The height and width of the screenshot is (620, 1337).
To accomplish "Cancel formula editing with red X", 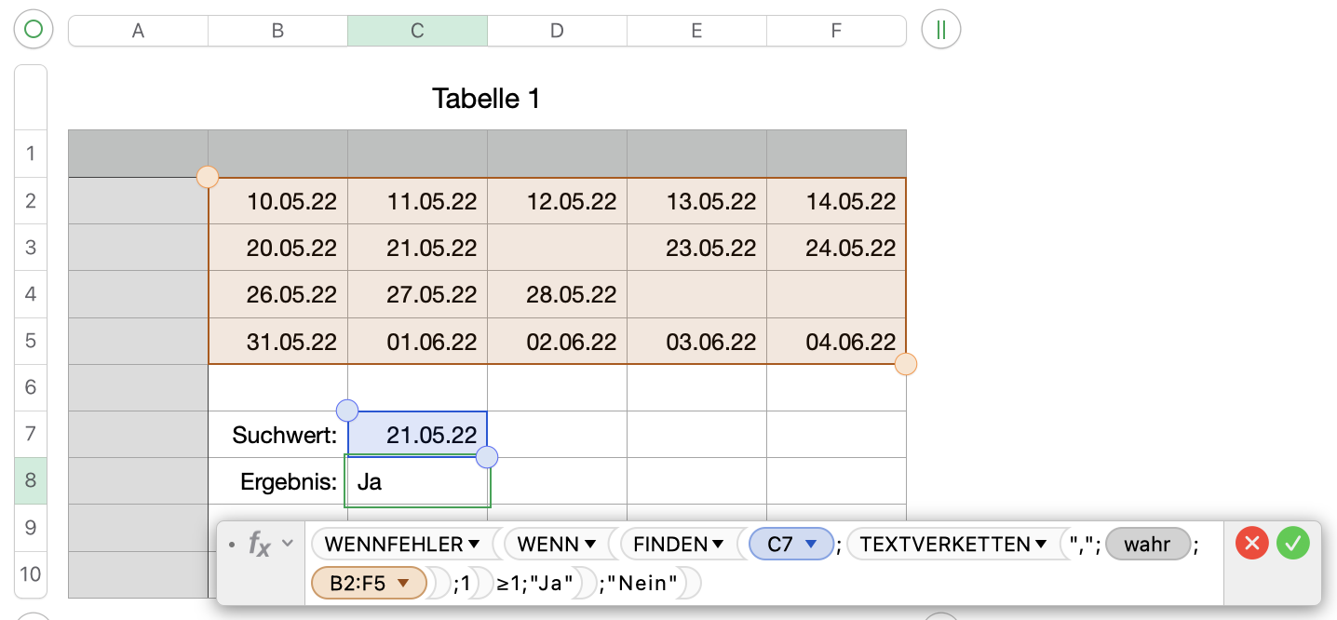I will click(x=1252, y=544).
